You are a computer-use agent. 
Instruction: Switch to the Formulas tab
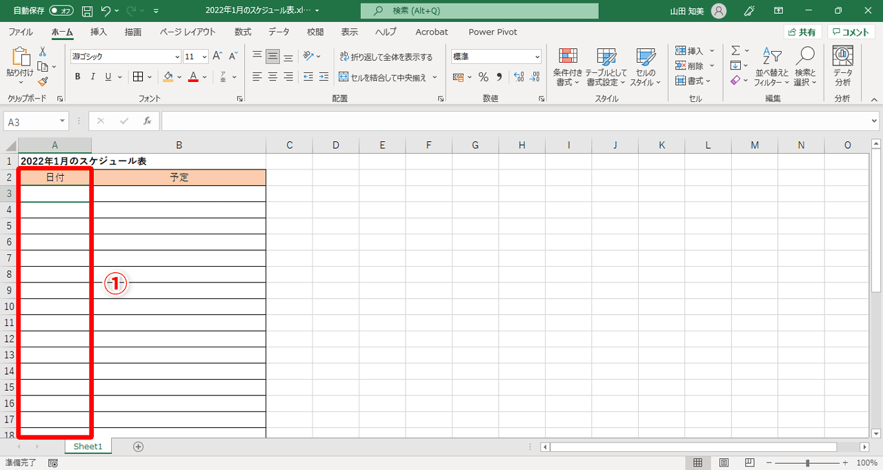[243, 32]
